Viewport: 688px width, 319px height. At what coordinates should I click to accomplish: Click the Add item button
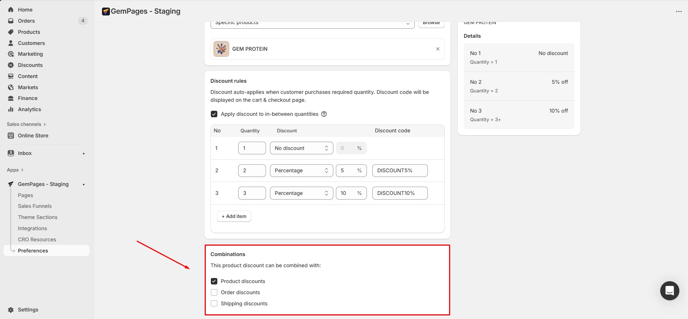[234, 216]
